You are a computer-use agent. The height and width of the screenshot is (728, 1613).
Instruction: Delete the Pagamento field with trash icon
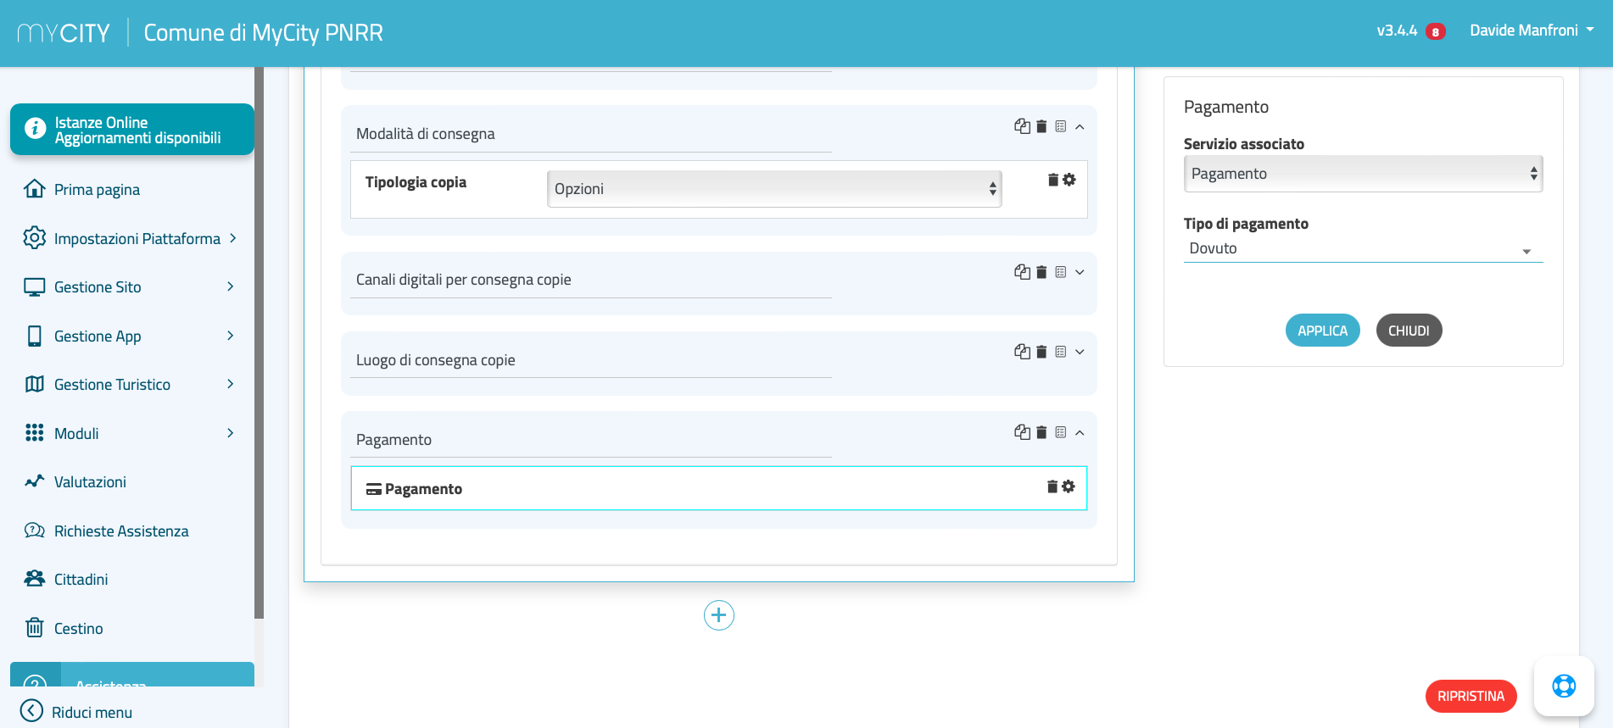click(1052, 486)
